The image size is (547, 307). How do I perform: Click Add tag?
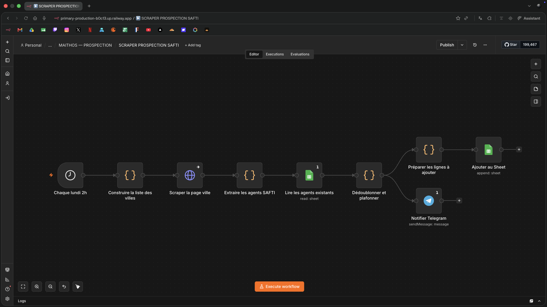coord(193,45)
